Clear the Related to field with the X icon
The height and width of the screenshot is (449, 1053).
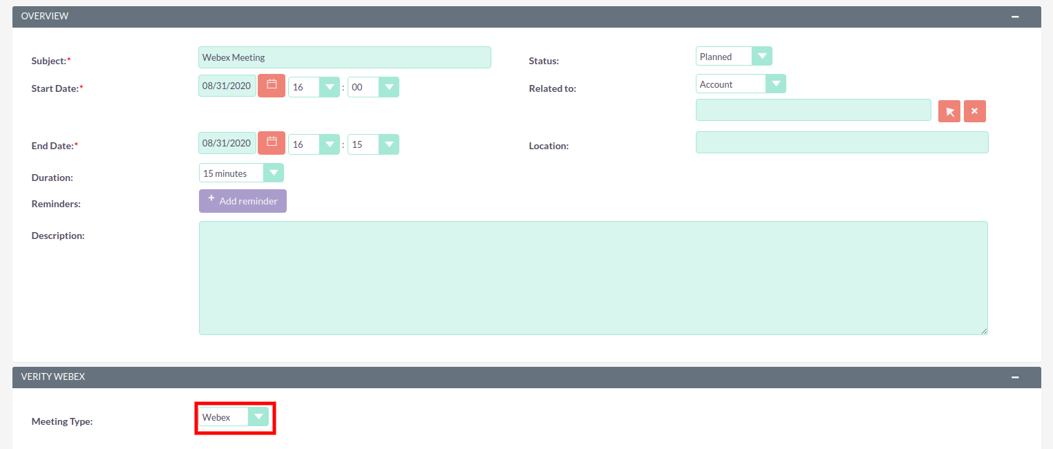(x=974, y=111)
